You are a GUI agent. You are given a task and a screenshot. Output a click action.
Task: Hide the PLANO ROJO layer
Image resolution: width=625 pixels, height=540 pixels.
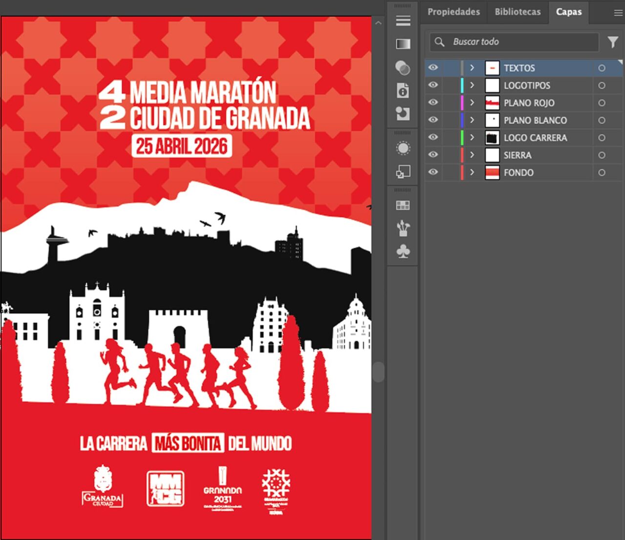(433, 103)
